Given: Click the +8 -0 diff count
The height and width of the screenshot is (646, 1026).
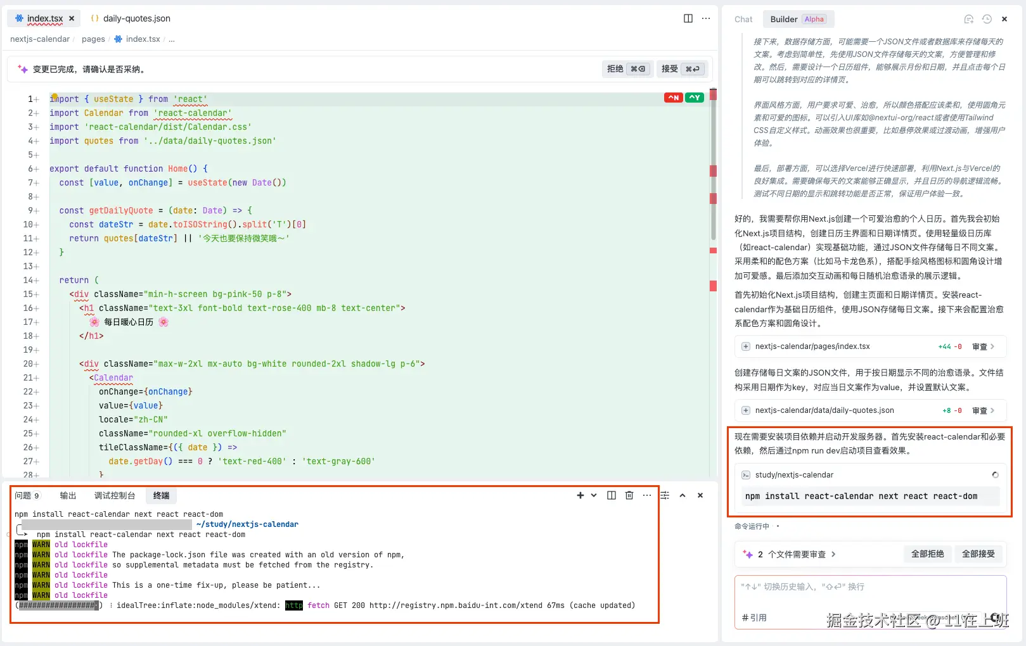Looking at the screenshot, I should click(952, 410).
